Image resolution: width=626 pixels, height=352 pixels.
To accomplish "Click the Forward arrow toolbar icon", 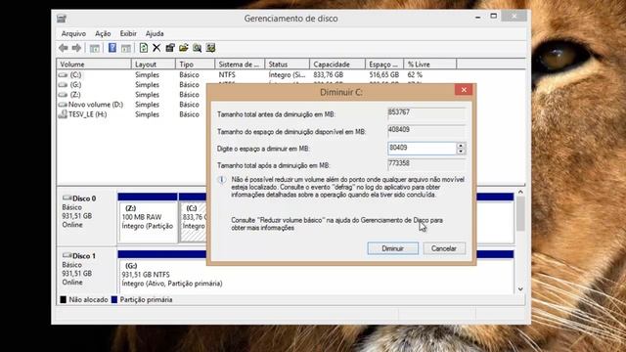I will [76, 48].
